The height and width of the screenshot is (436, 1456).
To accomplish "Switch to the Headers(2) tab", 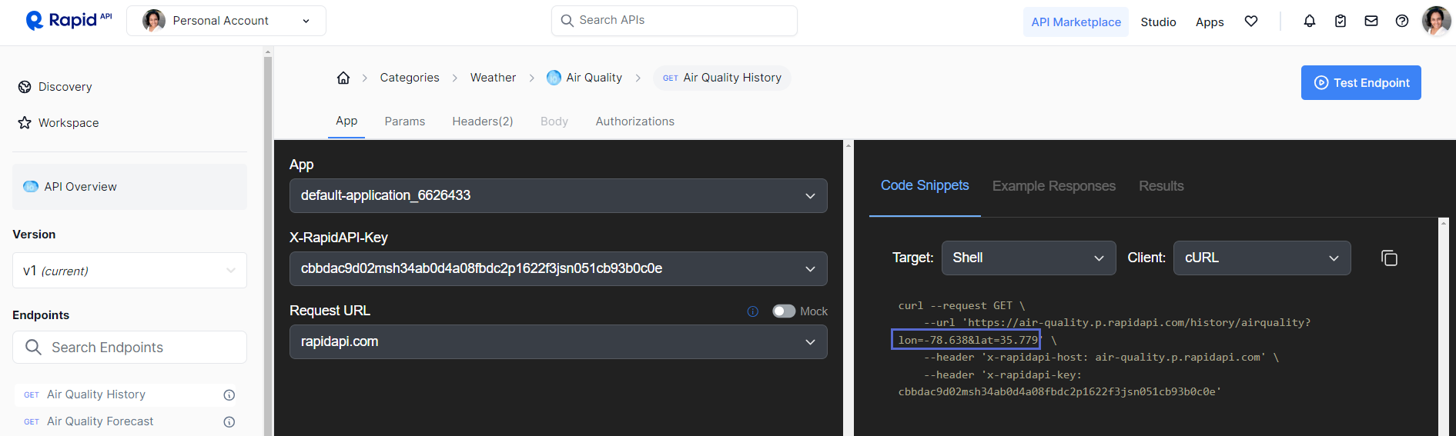I will tap(483, 121).
